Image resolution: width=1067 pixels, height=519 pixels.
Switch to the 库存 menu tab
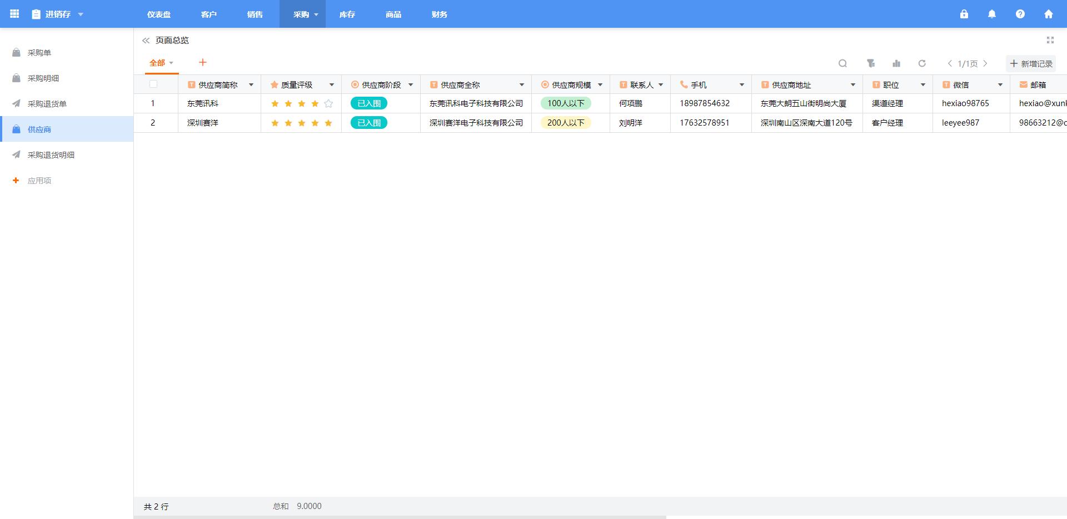click(x=347, y=14)
